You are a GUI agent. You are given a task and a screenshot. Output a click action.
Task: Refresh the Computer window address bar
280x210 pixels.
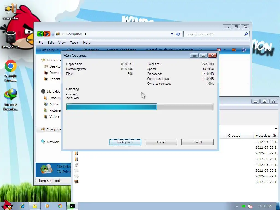pos(178,34)
